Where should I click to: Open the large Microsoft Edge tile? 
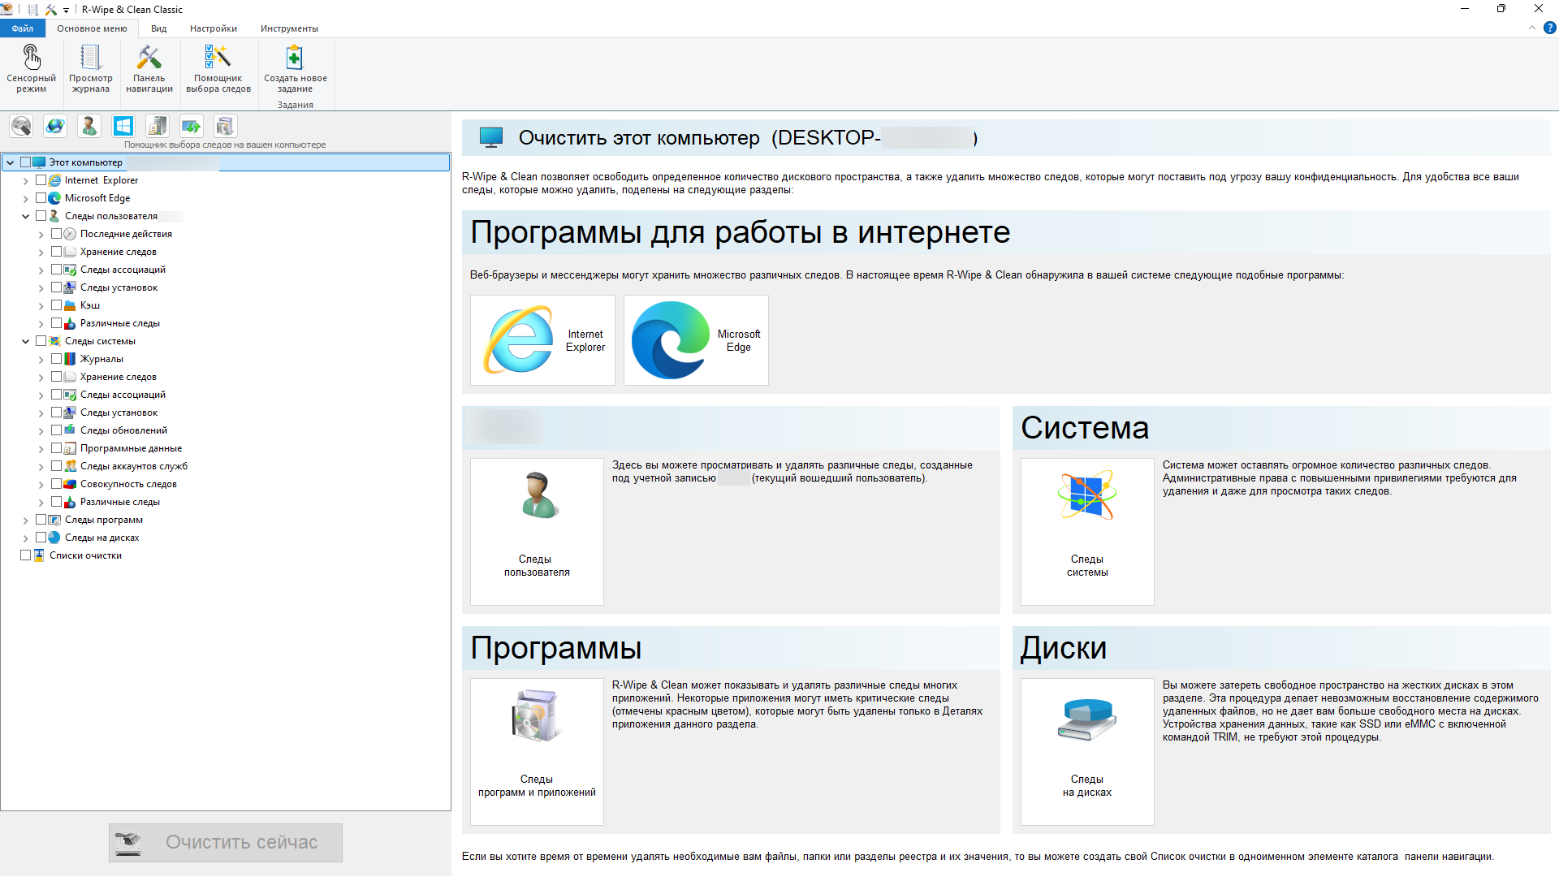[x=696, y=340]
